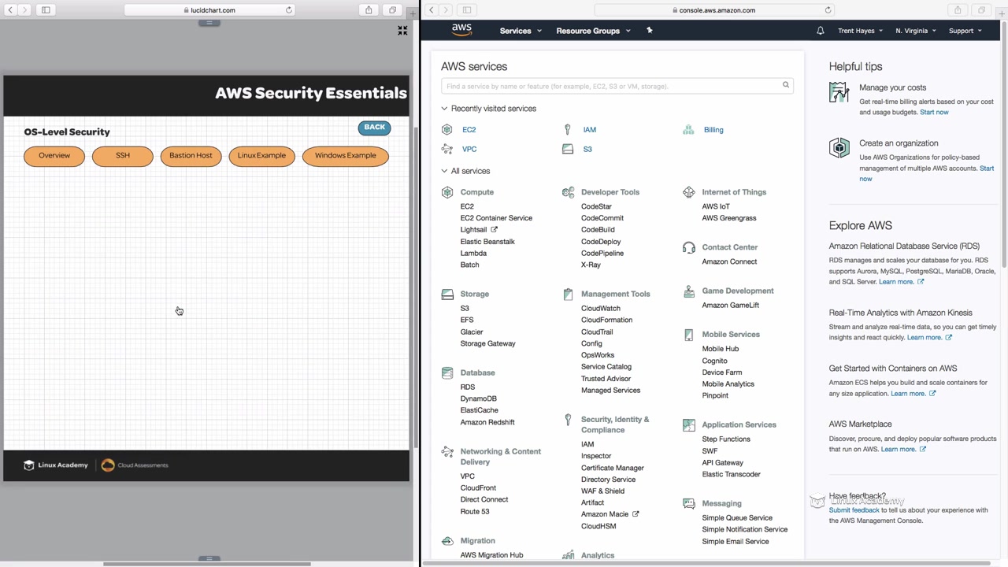This screenshot has width=1008, height=567.
Task: Click the Internet of Things category icon
Action: [689, 192]
